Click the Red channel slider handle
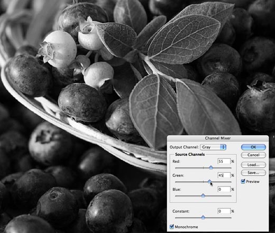Viewport: 275px width, 233px height. pos(211,167)
